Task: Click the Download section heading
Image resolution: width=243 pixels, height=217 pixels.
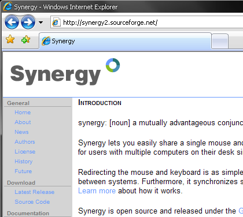Action: coord(21,183)
